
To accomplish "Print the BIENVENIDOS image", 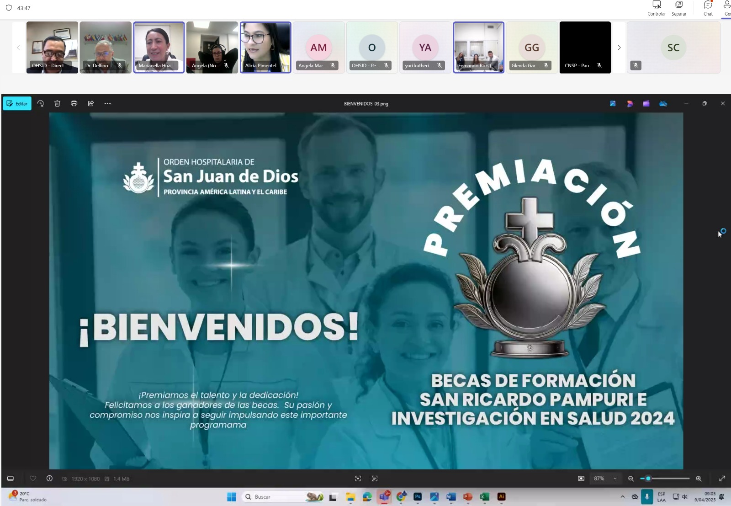I will (74, 104).
